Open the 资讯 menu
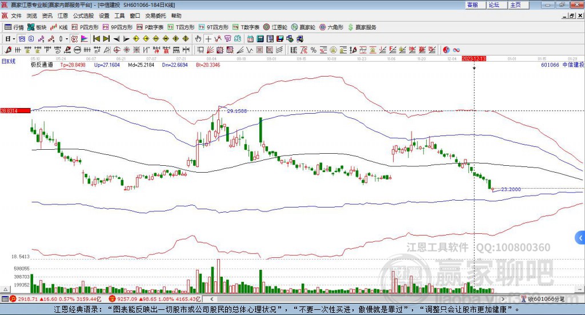Screen dimensions: 585x315 (47, 15)
